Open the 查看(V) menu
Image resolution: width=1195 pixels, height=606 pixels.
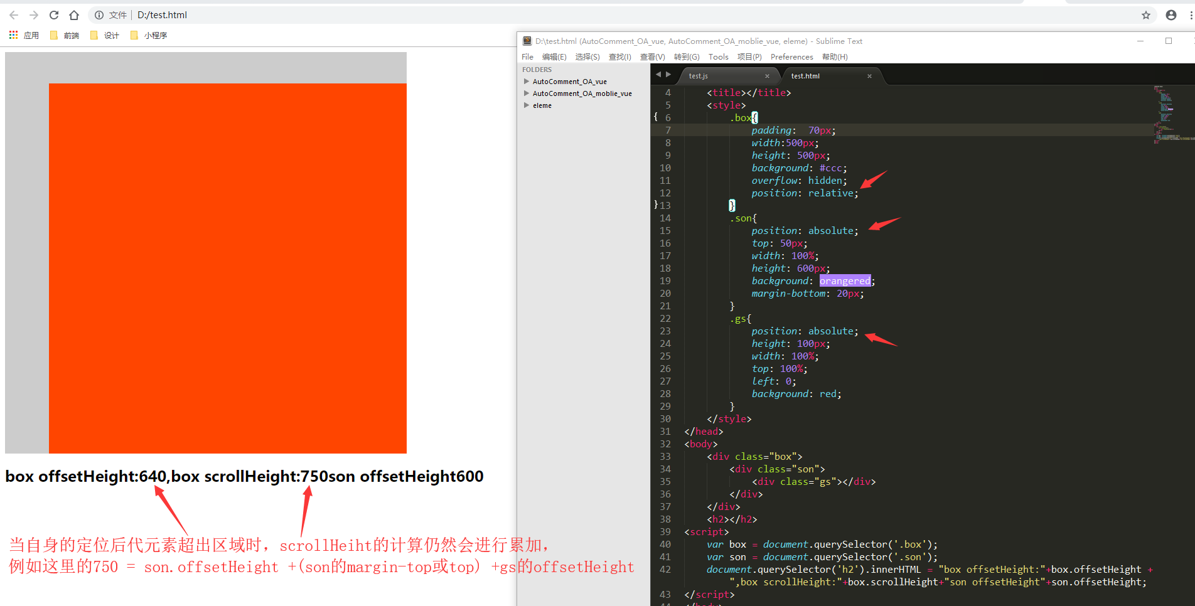(653, 57)
